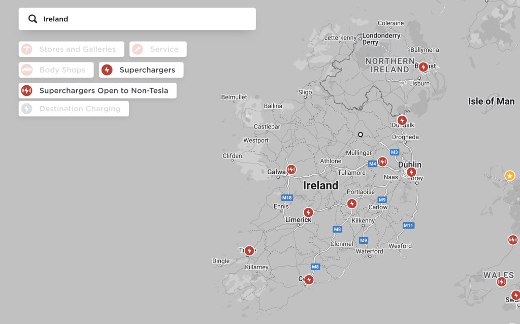Click the WALES non-Tesla Supercharger pin
The width and height of the screenshot is (520, 324).
point(501,282)
